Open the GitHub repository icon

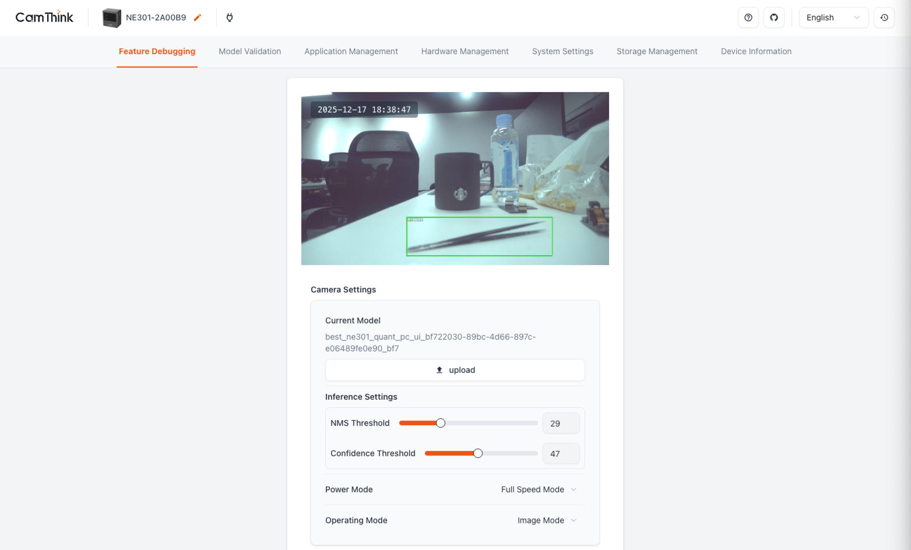(773, 17)
